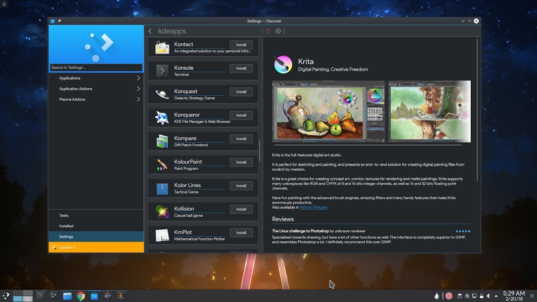537x302 pixels.
Task: Expand the Applications category
Action: click(96, 78)
